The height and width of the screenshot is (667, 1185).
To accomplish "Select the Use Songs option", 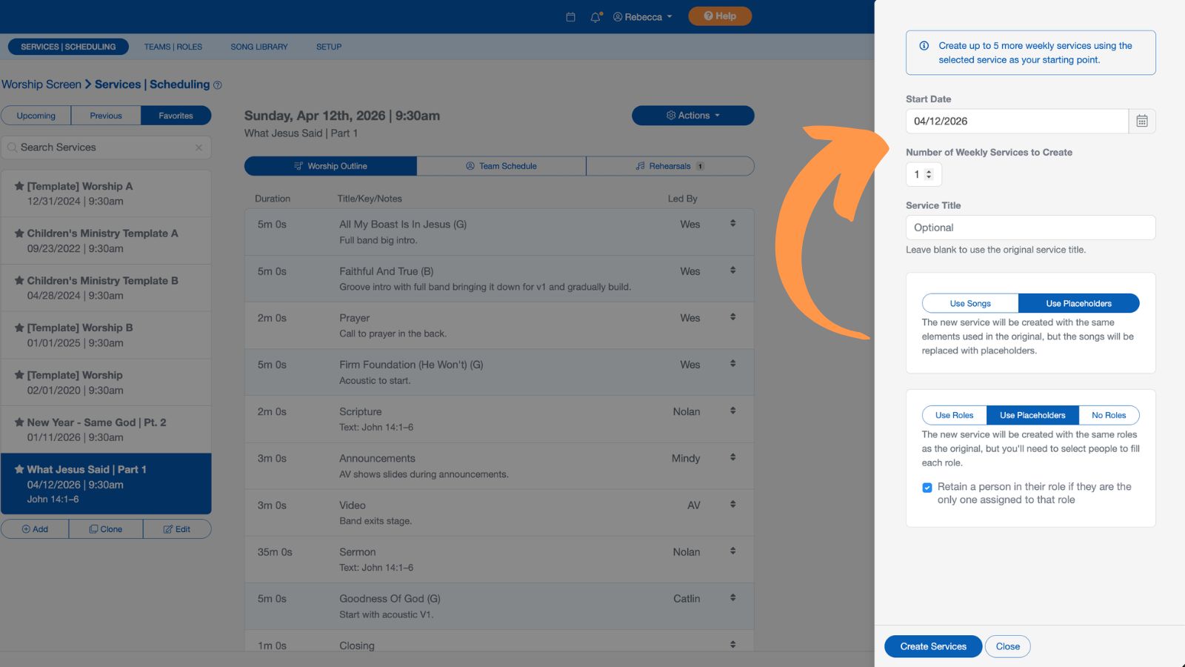I will pos(969,303).
